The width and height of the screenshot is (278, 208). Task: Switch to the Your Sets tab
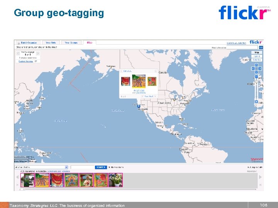point(51,43)
